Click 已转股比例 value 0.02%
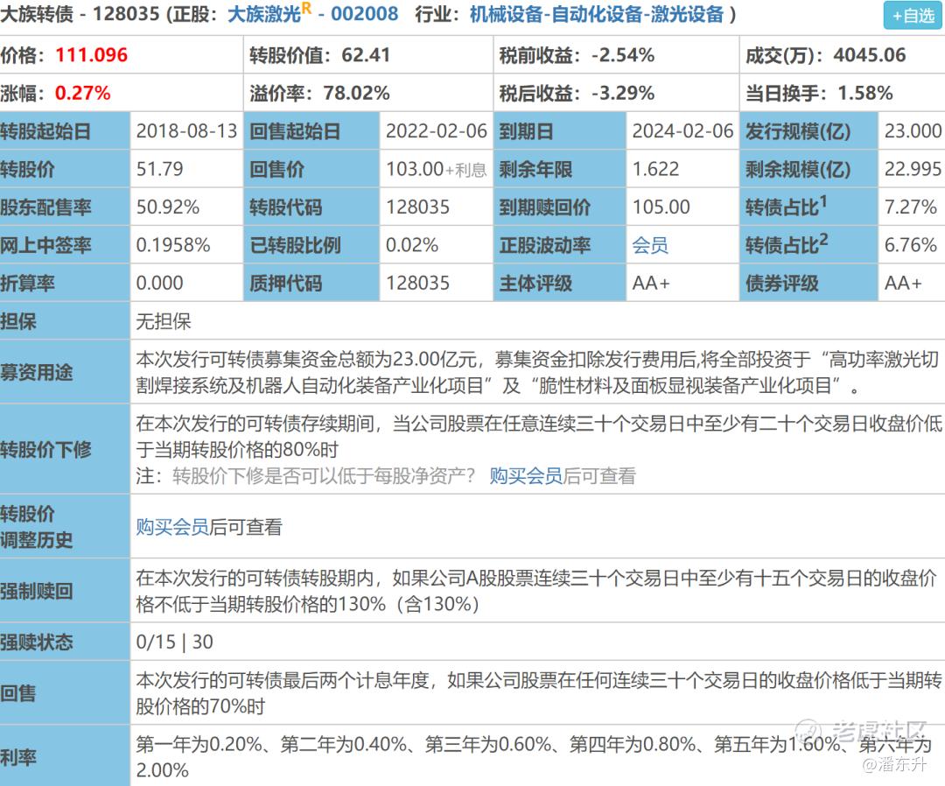The image size is (945, 786). [x=412, y=245]
